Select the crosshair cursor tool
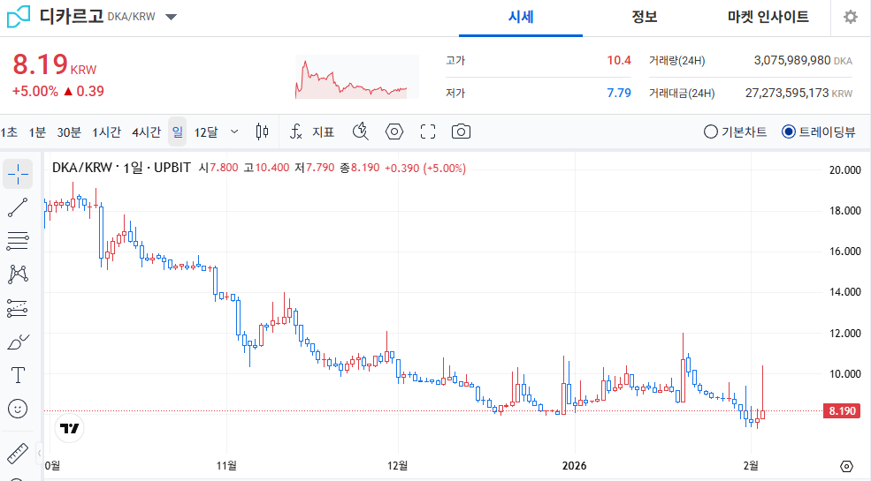 click(18, 175)
